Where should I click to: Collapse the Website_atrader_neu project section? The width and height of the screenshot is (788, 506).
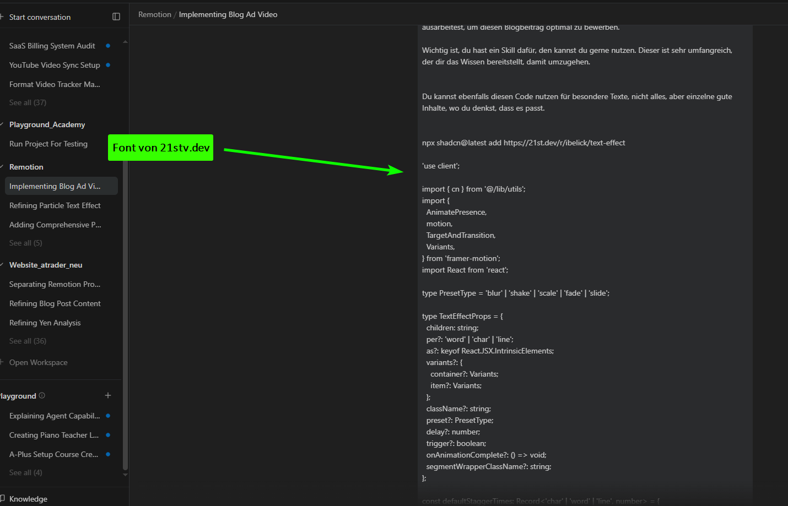[3, 265]
